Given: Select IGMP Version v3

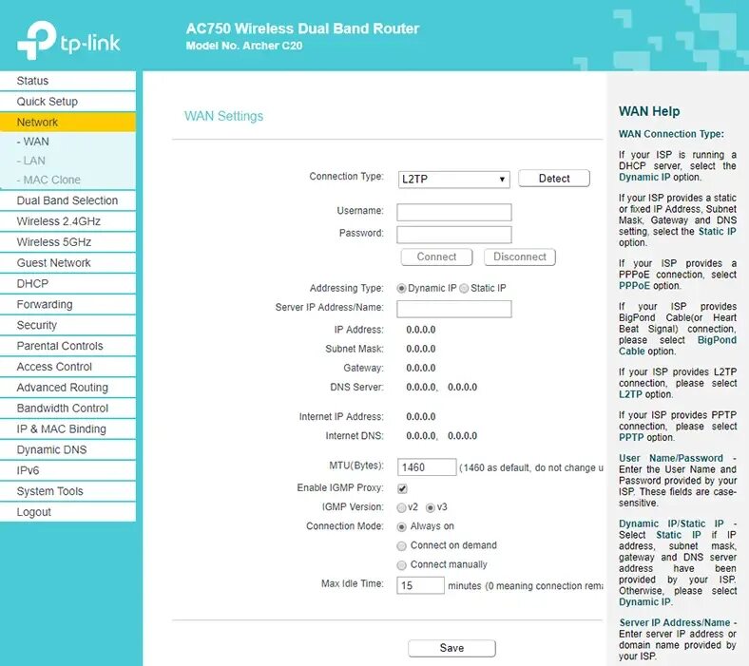Looking at the screenshot, I should 431,507.
